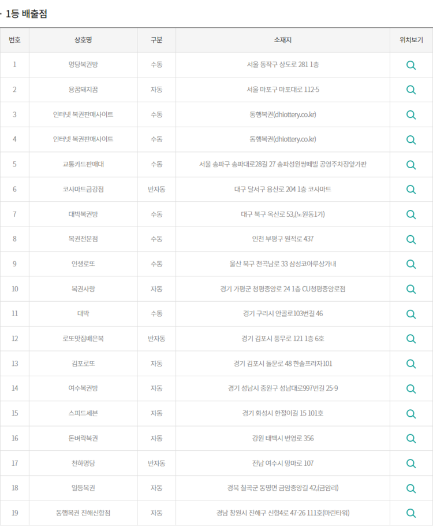
Task: Show location of 대박복권방 row 7
Action: [x=411, y=214]
